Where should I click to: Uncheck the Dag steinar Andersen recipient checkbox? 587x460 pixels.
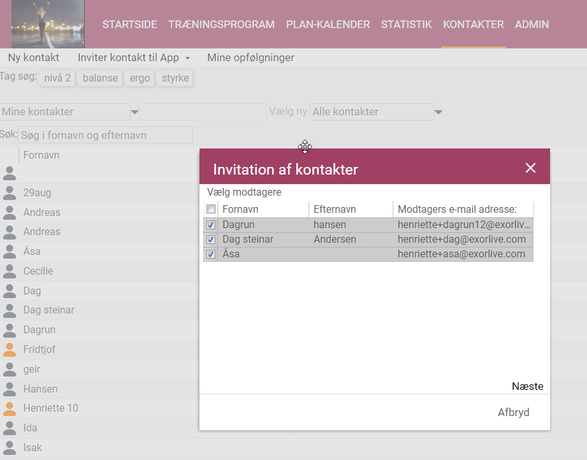[211, 240]
